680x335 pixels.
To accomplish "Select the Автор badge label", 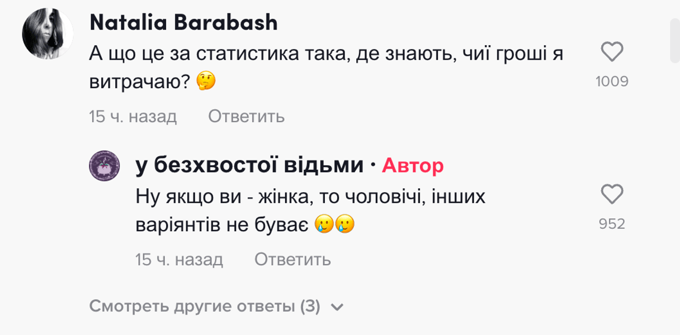I will click(x=413, y=164).
